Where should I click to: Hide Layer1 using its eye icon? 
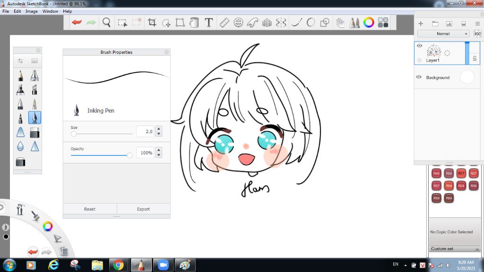tap(419, 46)
